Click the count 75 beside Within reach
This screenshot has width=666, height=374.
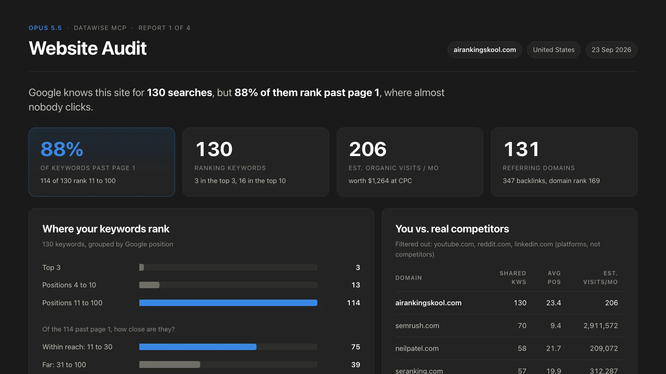pyautogui.click(x=356, y=347)
